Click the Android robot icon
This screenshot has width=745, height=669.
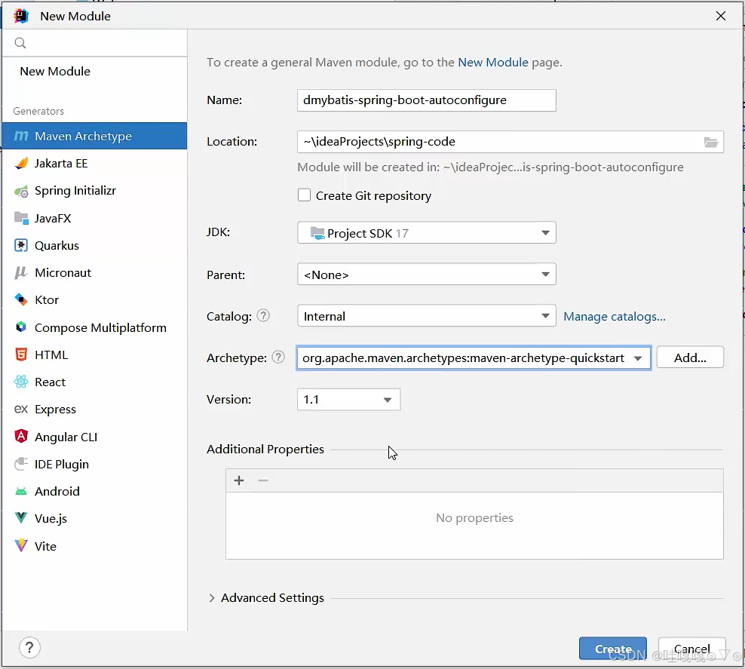[21, 491]
